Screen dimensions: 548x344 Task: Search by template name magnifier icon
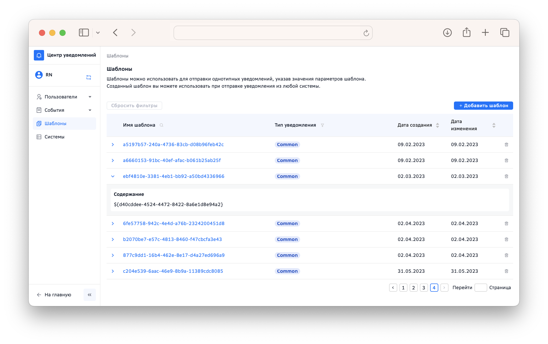161,125
